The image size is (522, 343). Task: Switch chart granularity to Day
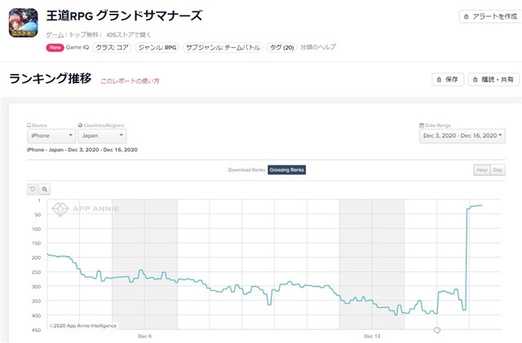[x=498, y=170]
